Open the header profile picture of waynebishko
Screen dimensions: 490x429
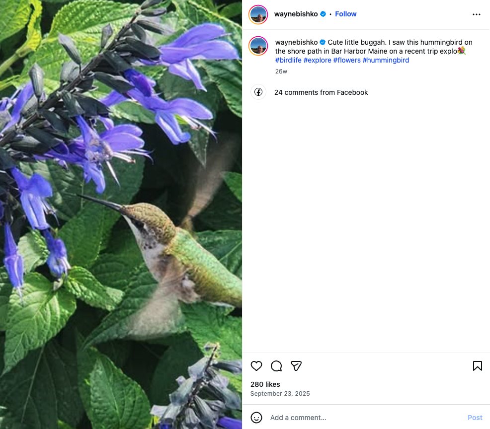(x=258, y=14)
